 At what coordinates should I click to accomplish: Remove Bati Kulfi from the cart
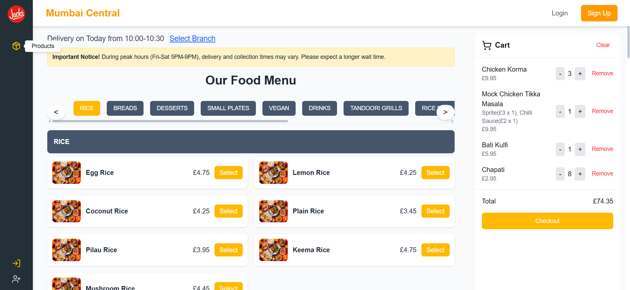[602, 149]
